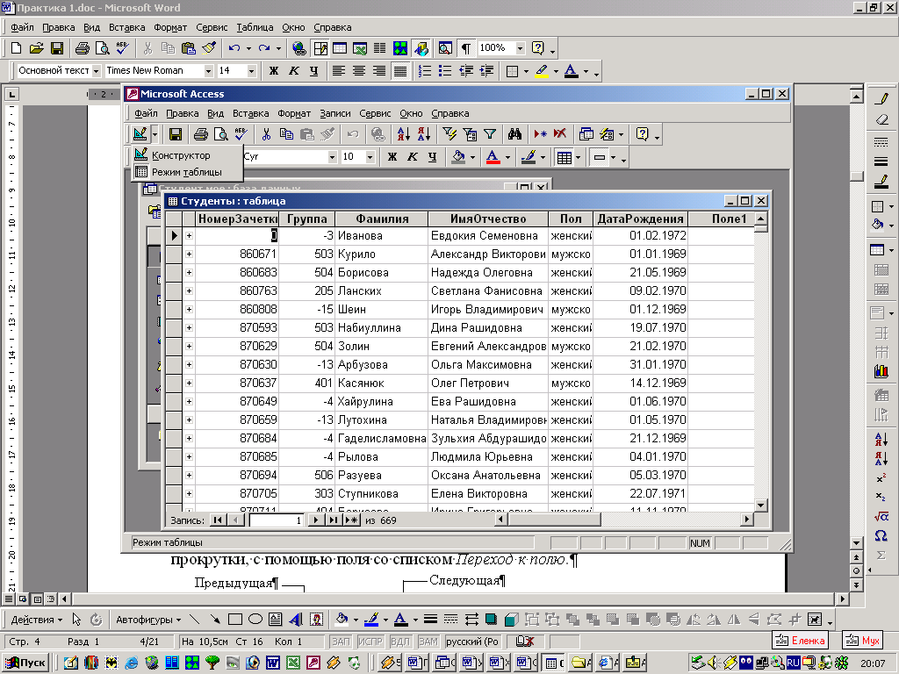Viewport: 899px width, 674px height.
Task: Click Access font color red swatch
Action: (493, 157)
